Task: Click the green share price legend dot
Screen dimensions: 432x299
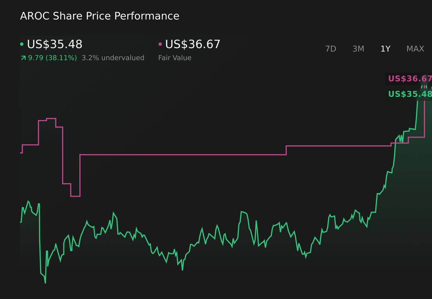Action: click(22, 44)
